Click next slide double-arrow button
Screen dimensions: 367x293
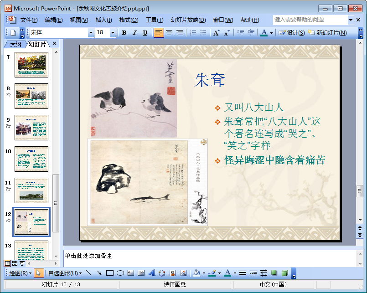360,236
